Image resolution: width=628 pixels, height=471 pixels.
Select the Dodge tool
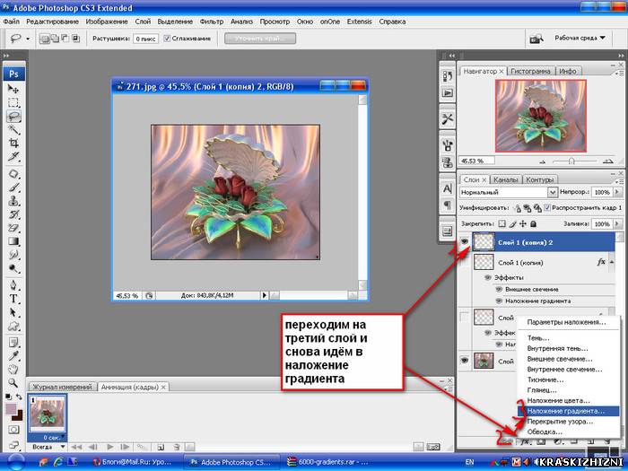(x=13, y=269)
